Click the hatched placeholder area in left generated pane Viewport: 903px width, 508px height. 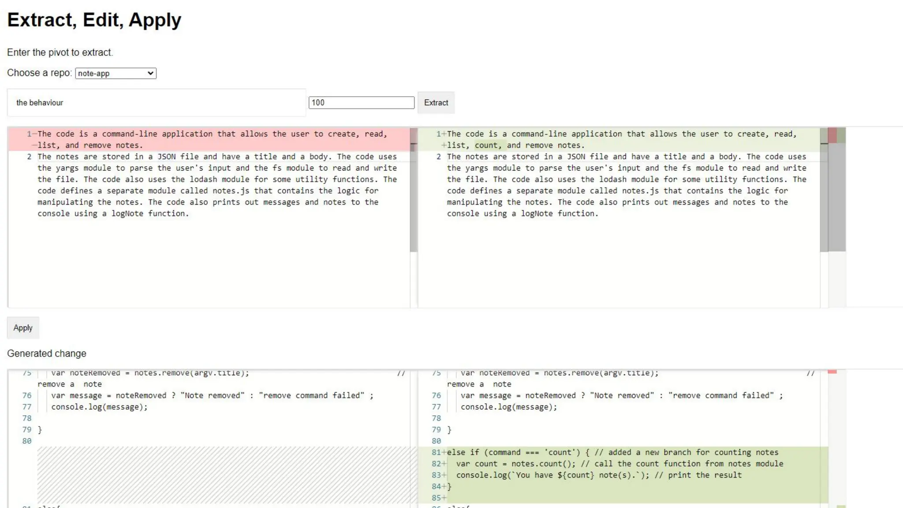[x=223, y=475]
